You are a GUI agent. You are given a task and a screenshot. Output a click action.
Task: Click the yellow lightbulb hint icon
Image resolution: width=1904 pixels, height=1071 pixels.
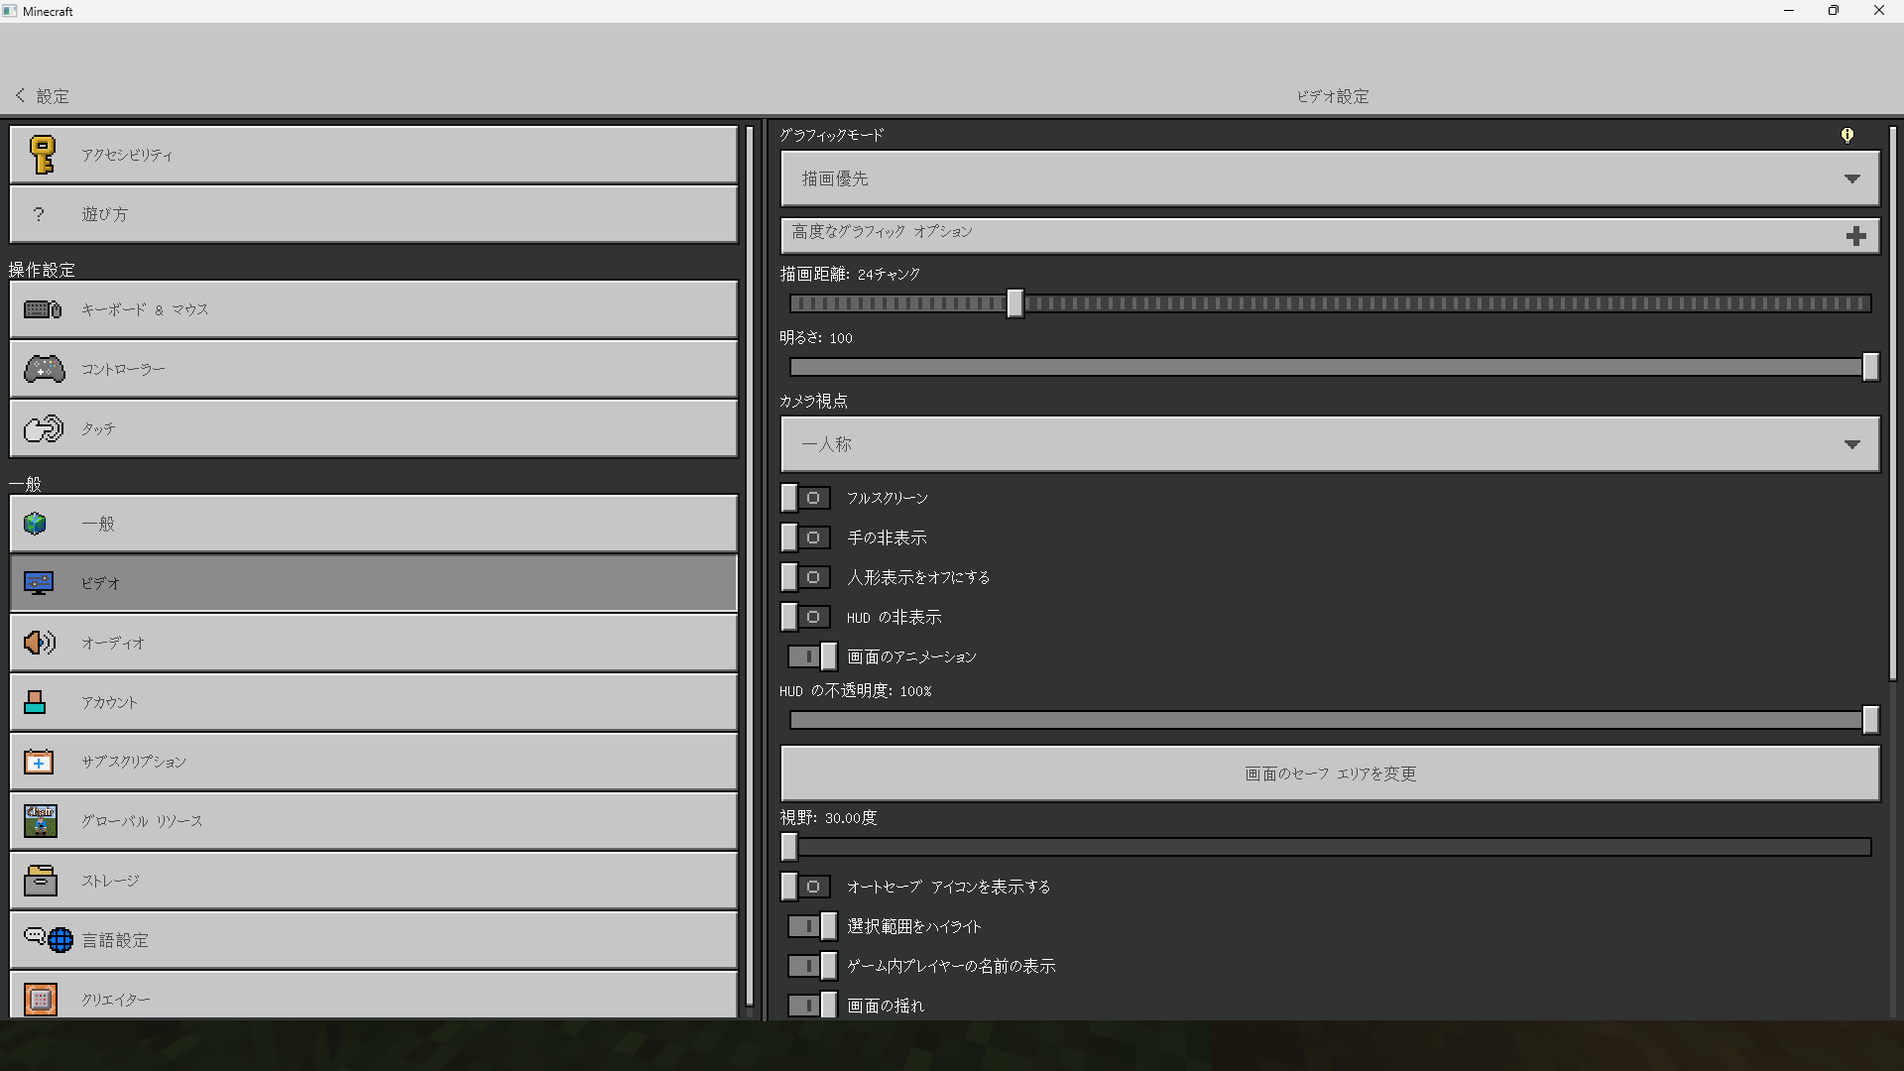click(x=1846, y=135)
